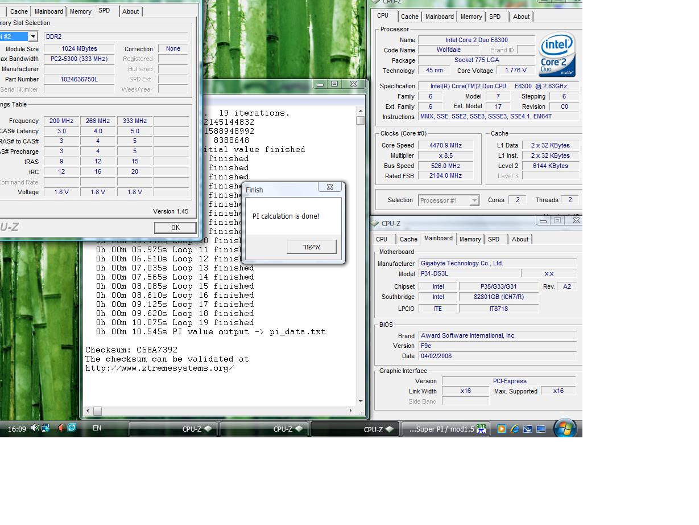Click the Super PI / mod1.5 taskbar button
This screenshot has height=525, width=699.
(446, 429)
